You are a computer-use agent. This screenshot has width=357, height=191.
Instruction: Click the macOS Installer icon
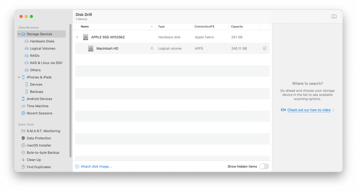[23, 145]
